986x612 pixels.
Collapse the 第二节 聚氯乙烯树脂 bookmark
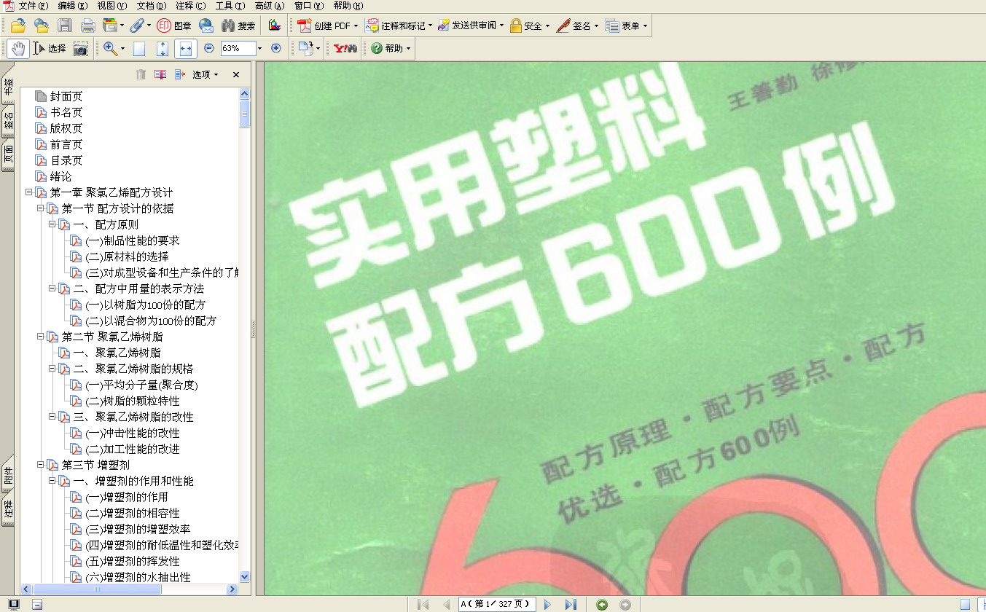[x=41, y=337]
